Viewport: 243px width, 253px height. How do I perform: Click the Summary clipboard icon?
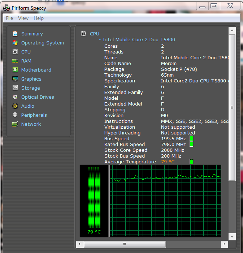point(15,34)
